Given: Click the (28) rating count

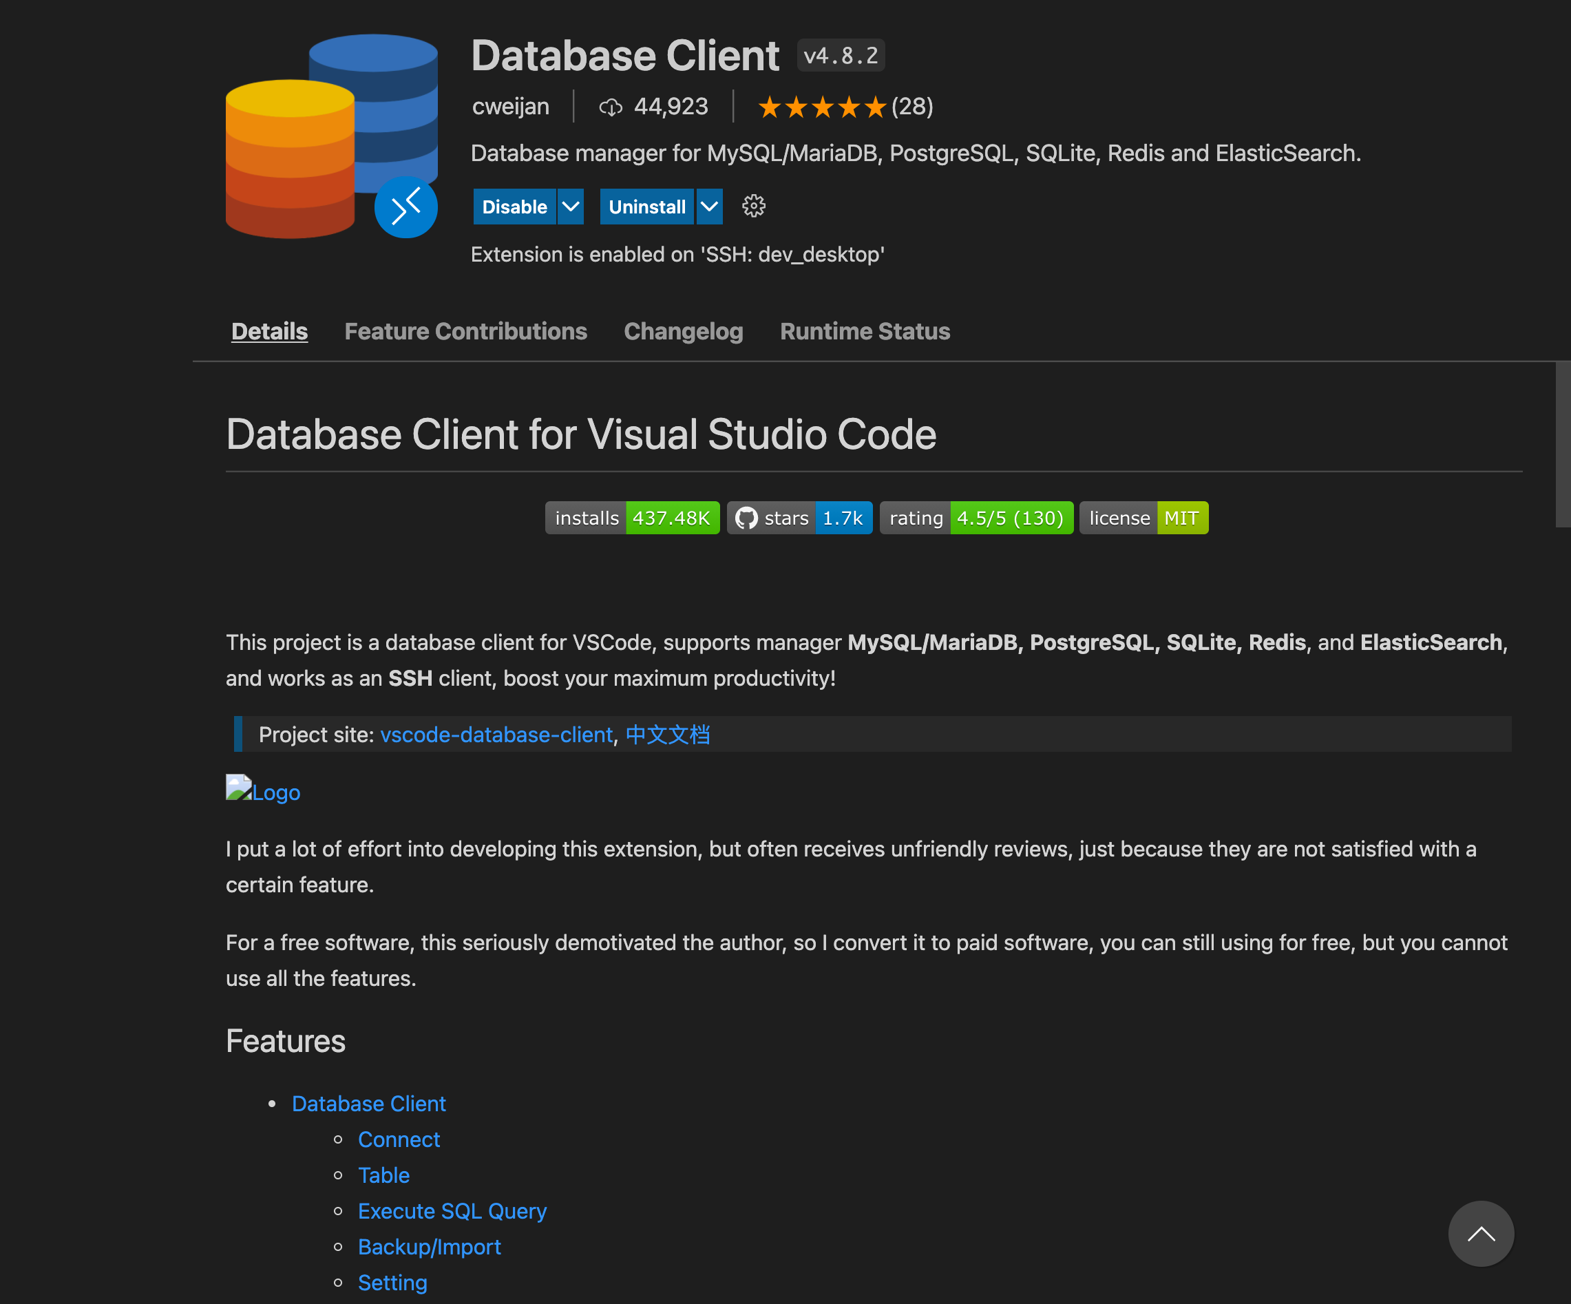Looking at the screenshot, I should tap(912, 107).
